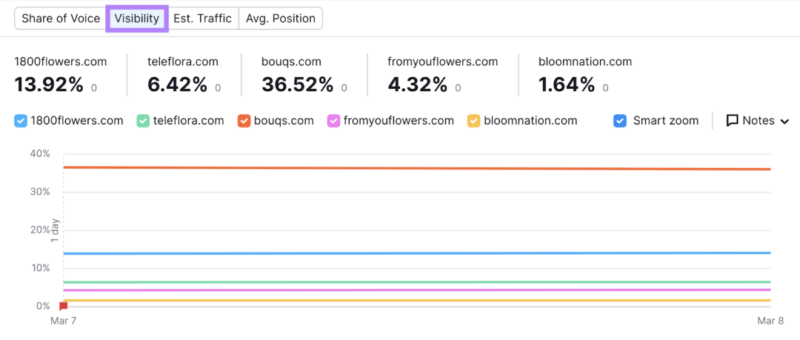Open the Est. Traffic tab

pyautogui.click(x=202, y=19)
